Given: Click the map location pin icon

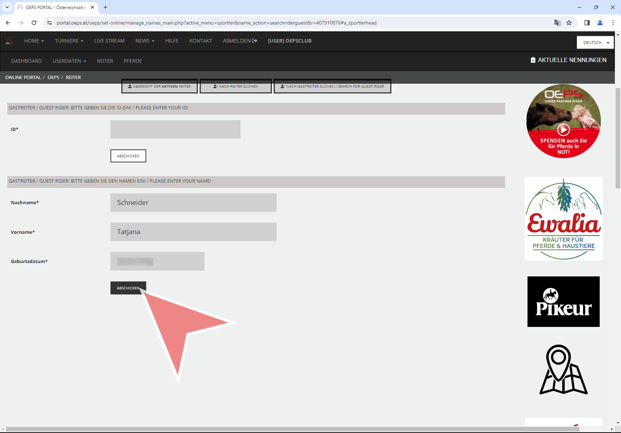Looking at the screenshot, I should (563, 369).
